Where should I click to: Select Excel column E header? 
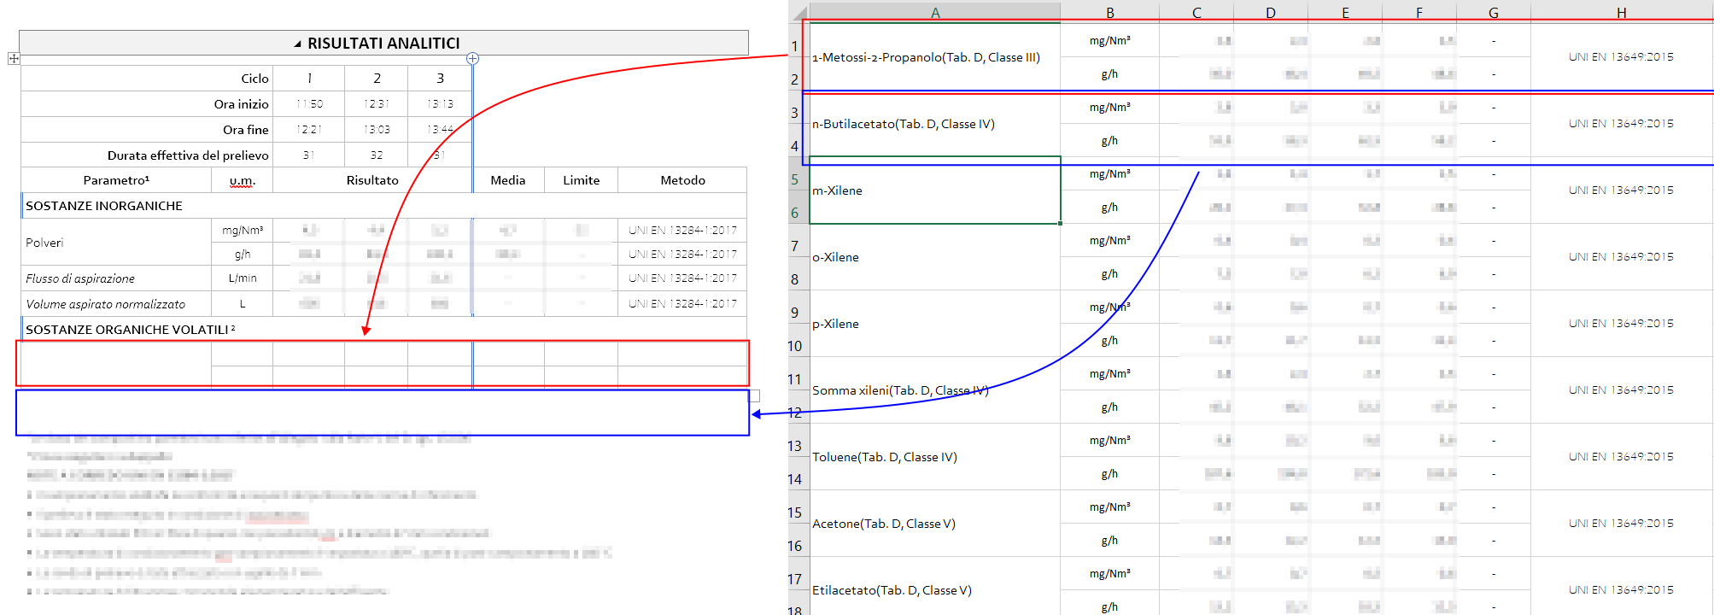click(1345, 13)
